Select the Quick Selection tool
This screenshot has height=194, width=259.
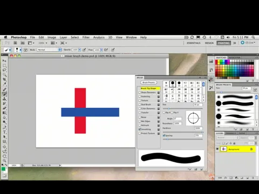[4, 75]
